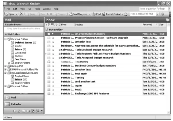Click the Send/Receive button
Viewport: 173px width, 121px height.
tap(78, 14)
